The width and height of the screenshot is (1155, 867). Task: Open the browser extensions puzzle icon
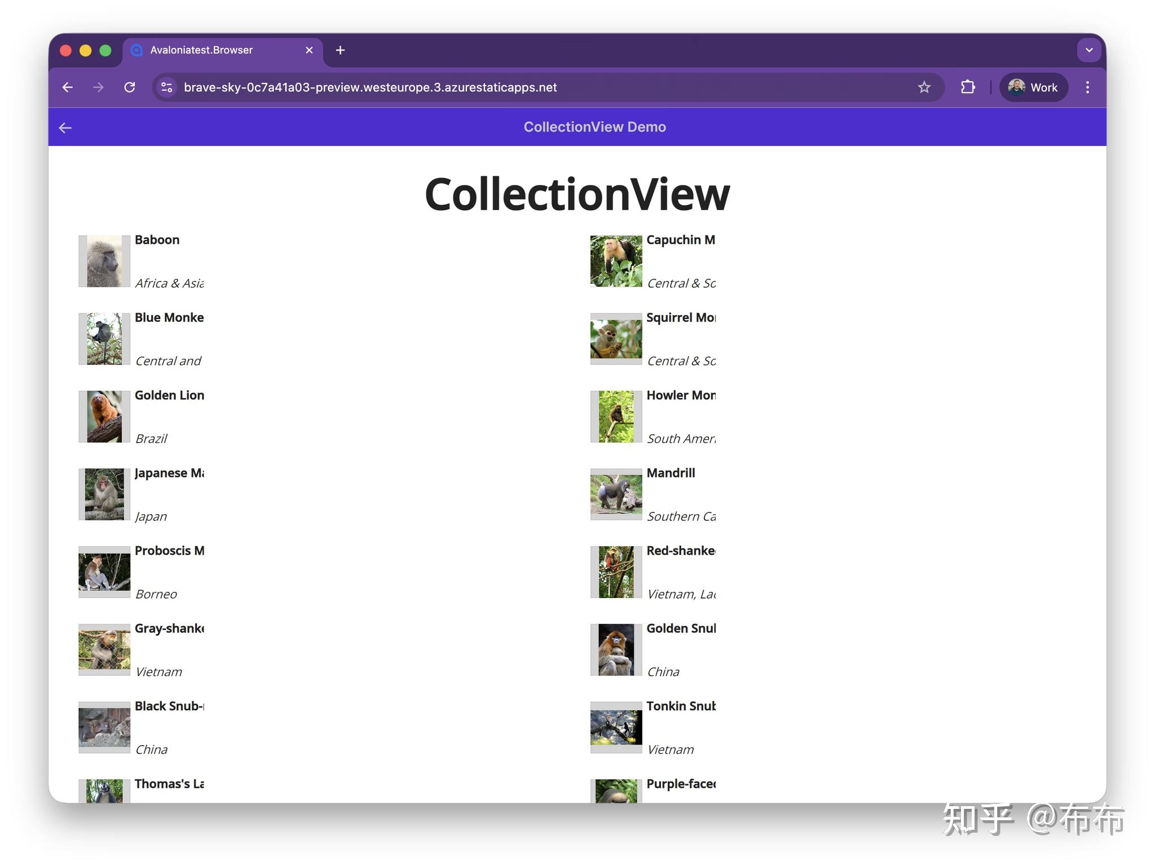coord(968,87)
